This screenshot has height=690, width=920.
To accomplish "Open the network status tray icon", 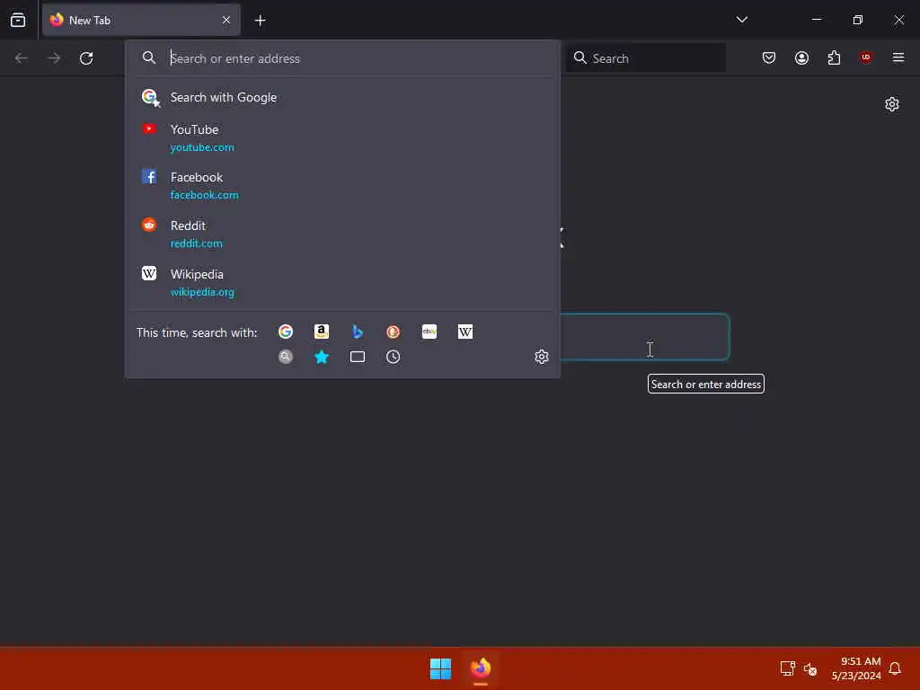I will [787, 668].
